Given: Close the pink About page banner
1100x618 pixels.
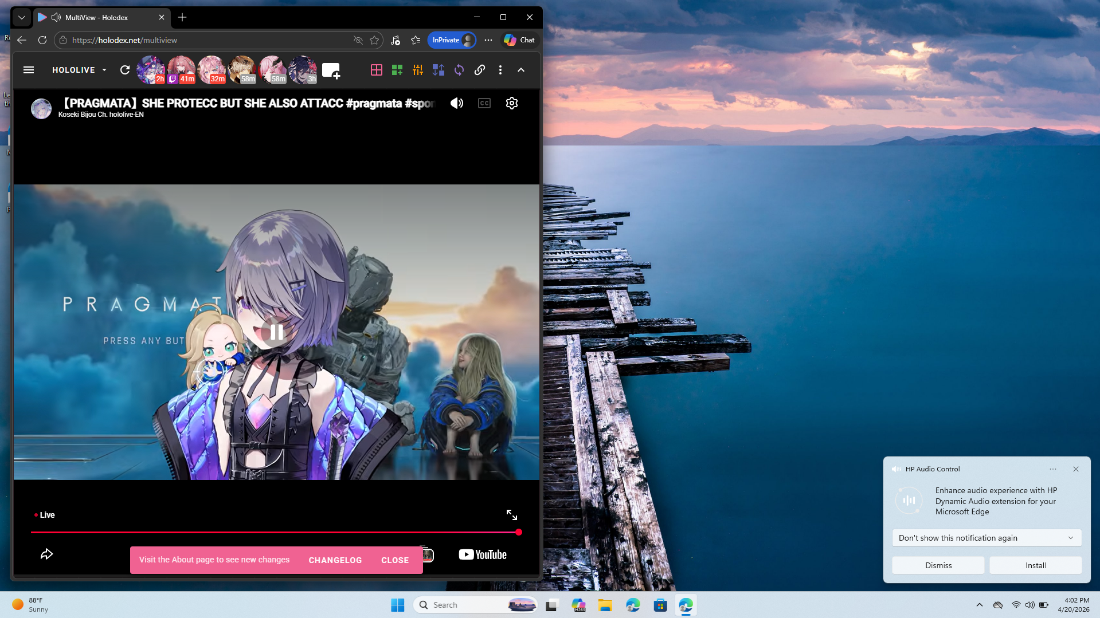Looking at the screenshot, I should 395,560.
